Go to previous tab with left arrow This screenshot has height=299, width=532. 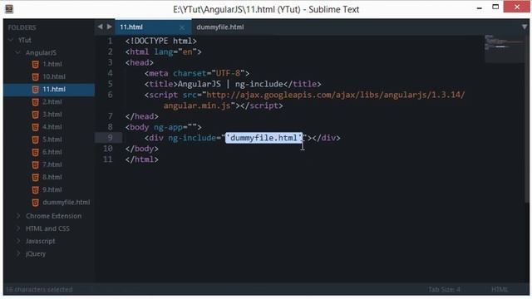[x=100, y=27]
